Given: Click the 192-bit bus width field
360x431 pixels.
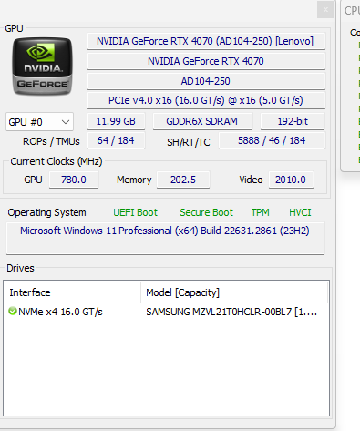Looking at the screenshot, I should [293, 121].
